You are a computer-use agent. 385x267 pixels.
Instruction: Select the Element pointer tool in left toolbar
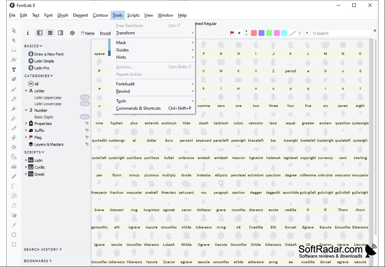click(x=14, y=40)
